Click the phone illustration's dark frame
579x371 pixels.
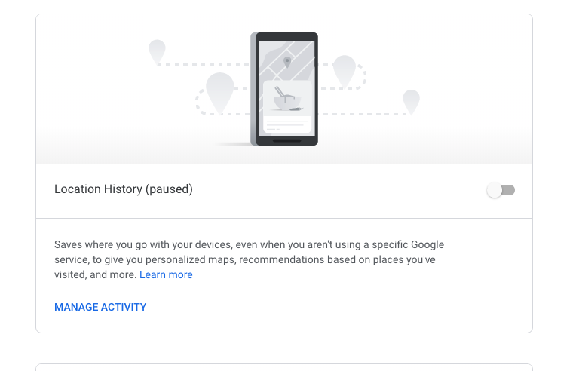pos(255,90)
